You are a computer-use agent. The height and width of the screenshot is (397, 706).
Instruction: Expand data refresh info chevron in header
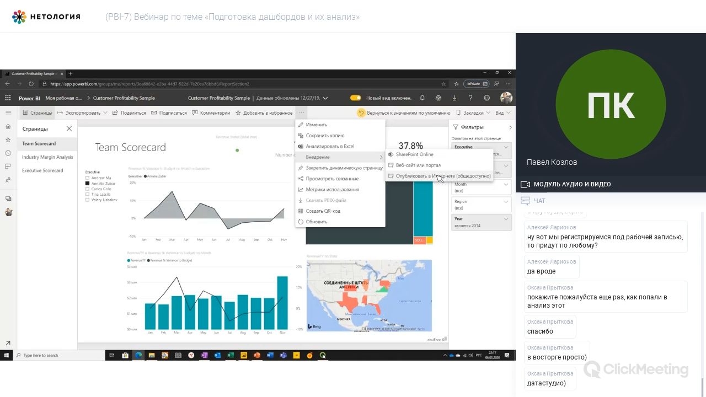325,98
